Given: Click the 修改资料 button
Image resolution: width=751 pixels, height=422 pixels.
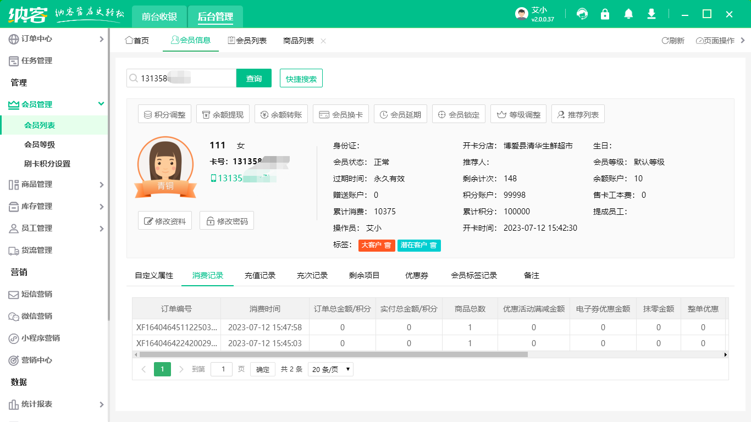Looking at the screenshot, I should (x=164, y=220).
